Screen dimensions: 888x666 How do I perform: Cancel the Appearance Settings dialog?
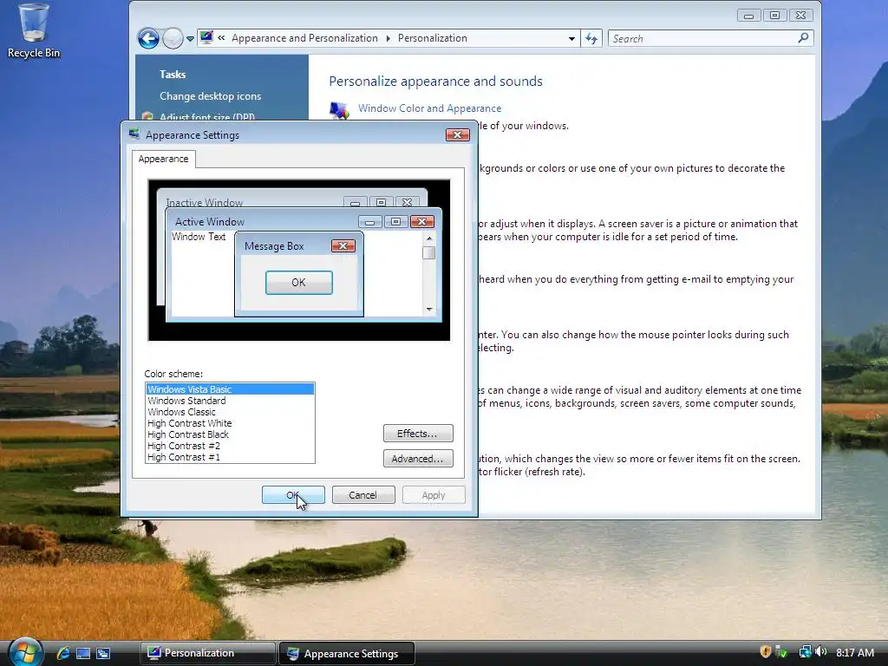click(x=363, y=495)
